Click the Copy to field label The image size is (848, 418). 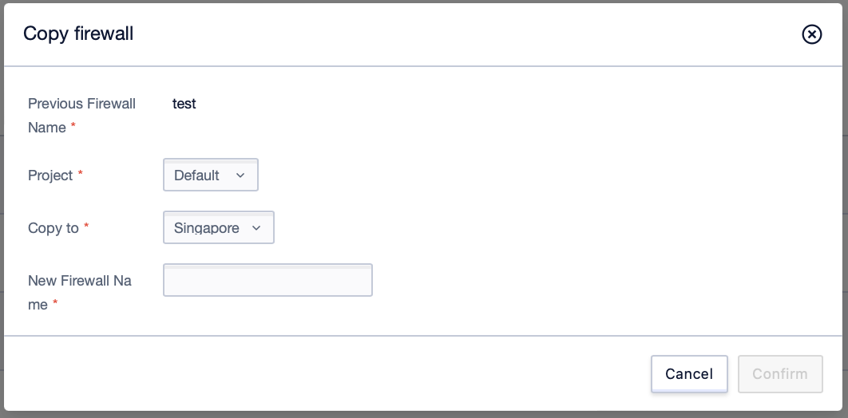point(53,228)
